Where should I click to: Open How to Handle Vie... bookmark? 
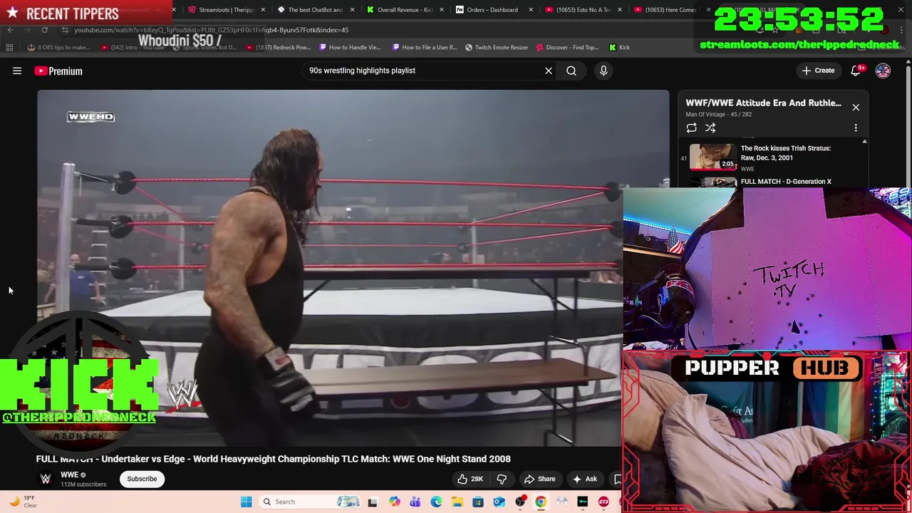[x=350, y=47]
